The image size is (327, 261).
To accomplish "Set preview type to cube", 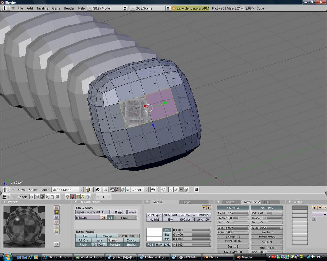I will click(x=57, y=217).
